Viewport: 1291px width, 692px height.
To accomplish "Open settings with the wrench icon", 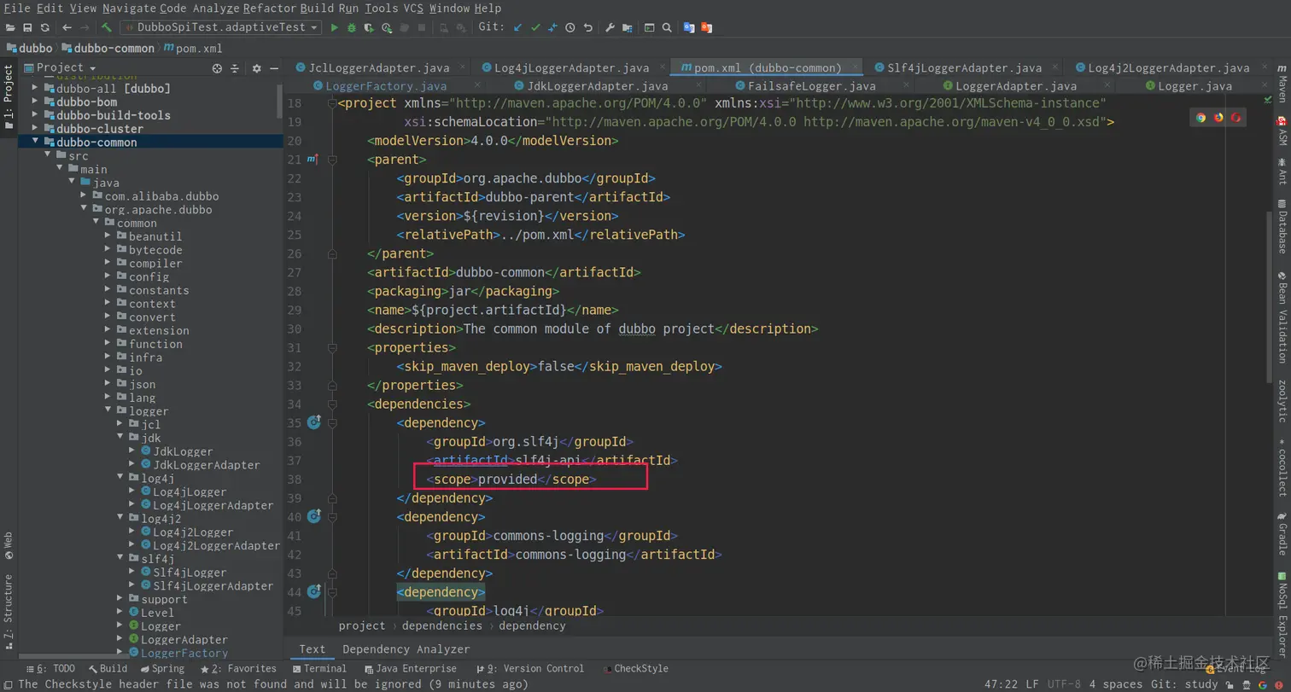I will [x=610, y=27].
